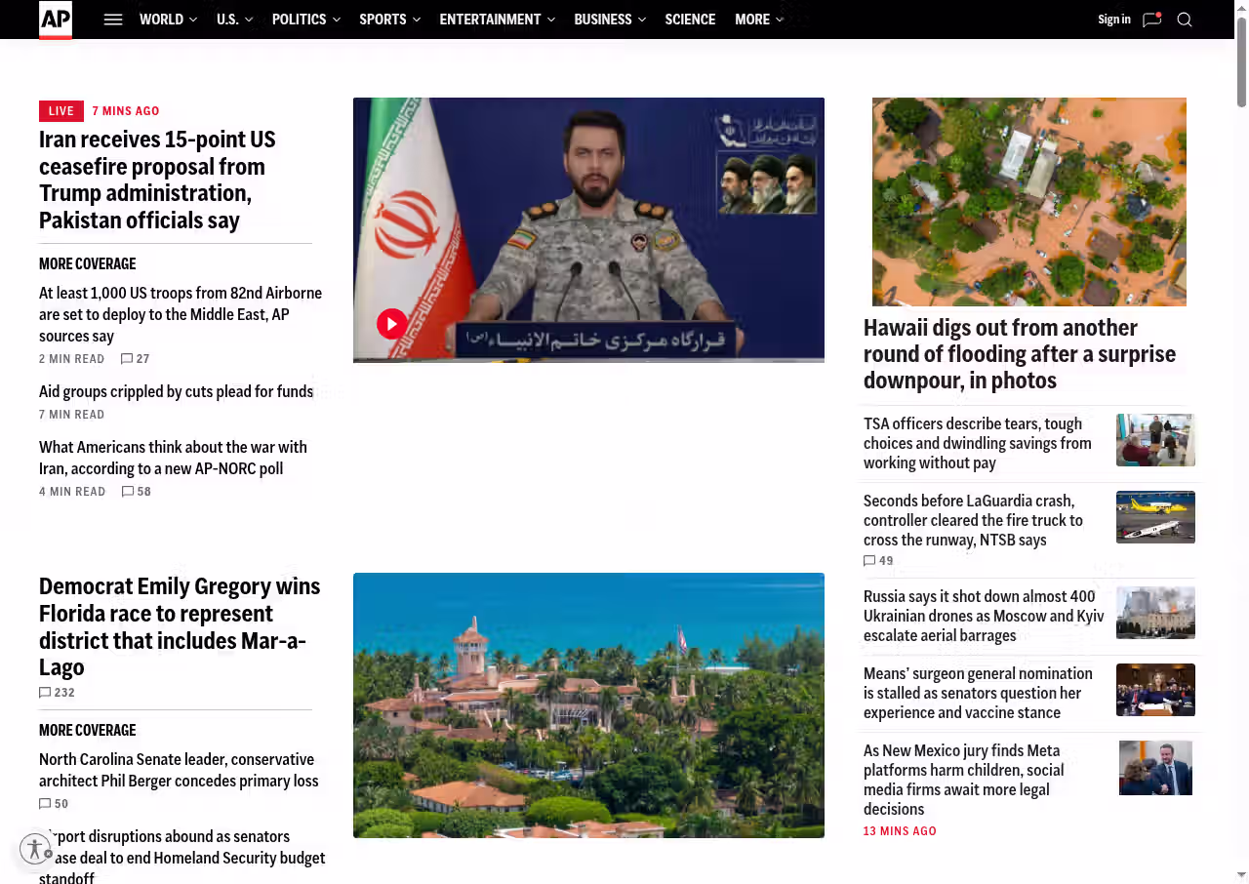The image size is (1249, 884).
Task: Open comments on AP-NORC poll story
Action: tap(137, 492)
